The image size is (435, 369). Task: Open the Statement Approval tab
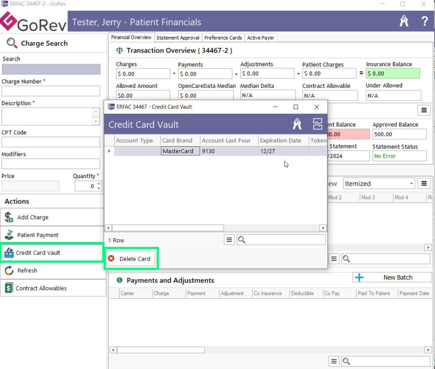(x=178, y=38)
